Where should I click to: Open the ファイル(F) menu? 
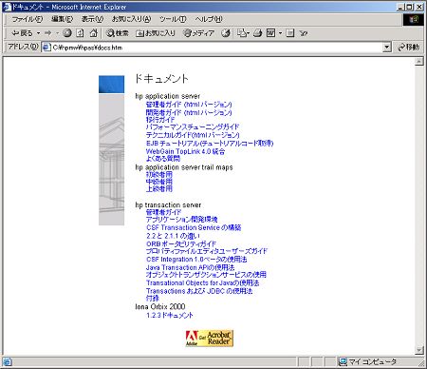coord(28,19)
